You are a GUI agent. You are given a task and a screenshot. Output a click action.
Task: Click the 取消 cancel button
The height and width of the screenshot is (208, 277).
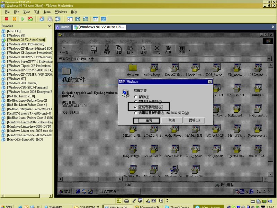tap(171, 120)
